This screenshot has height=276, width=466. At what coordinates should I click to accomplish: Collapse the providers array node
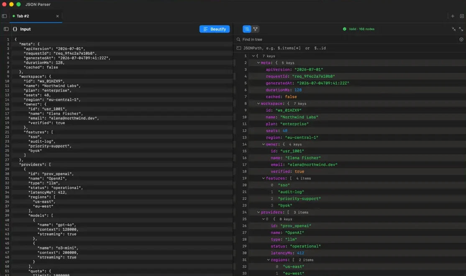258,212
